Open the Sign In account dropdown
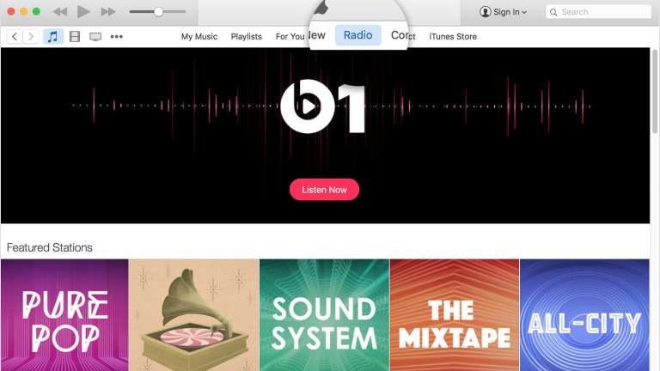 click(x=504, y=12)
